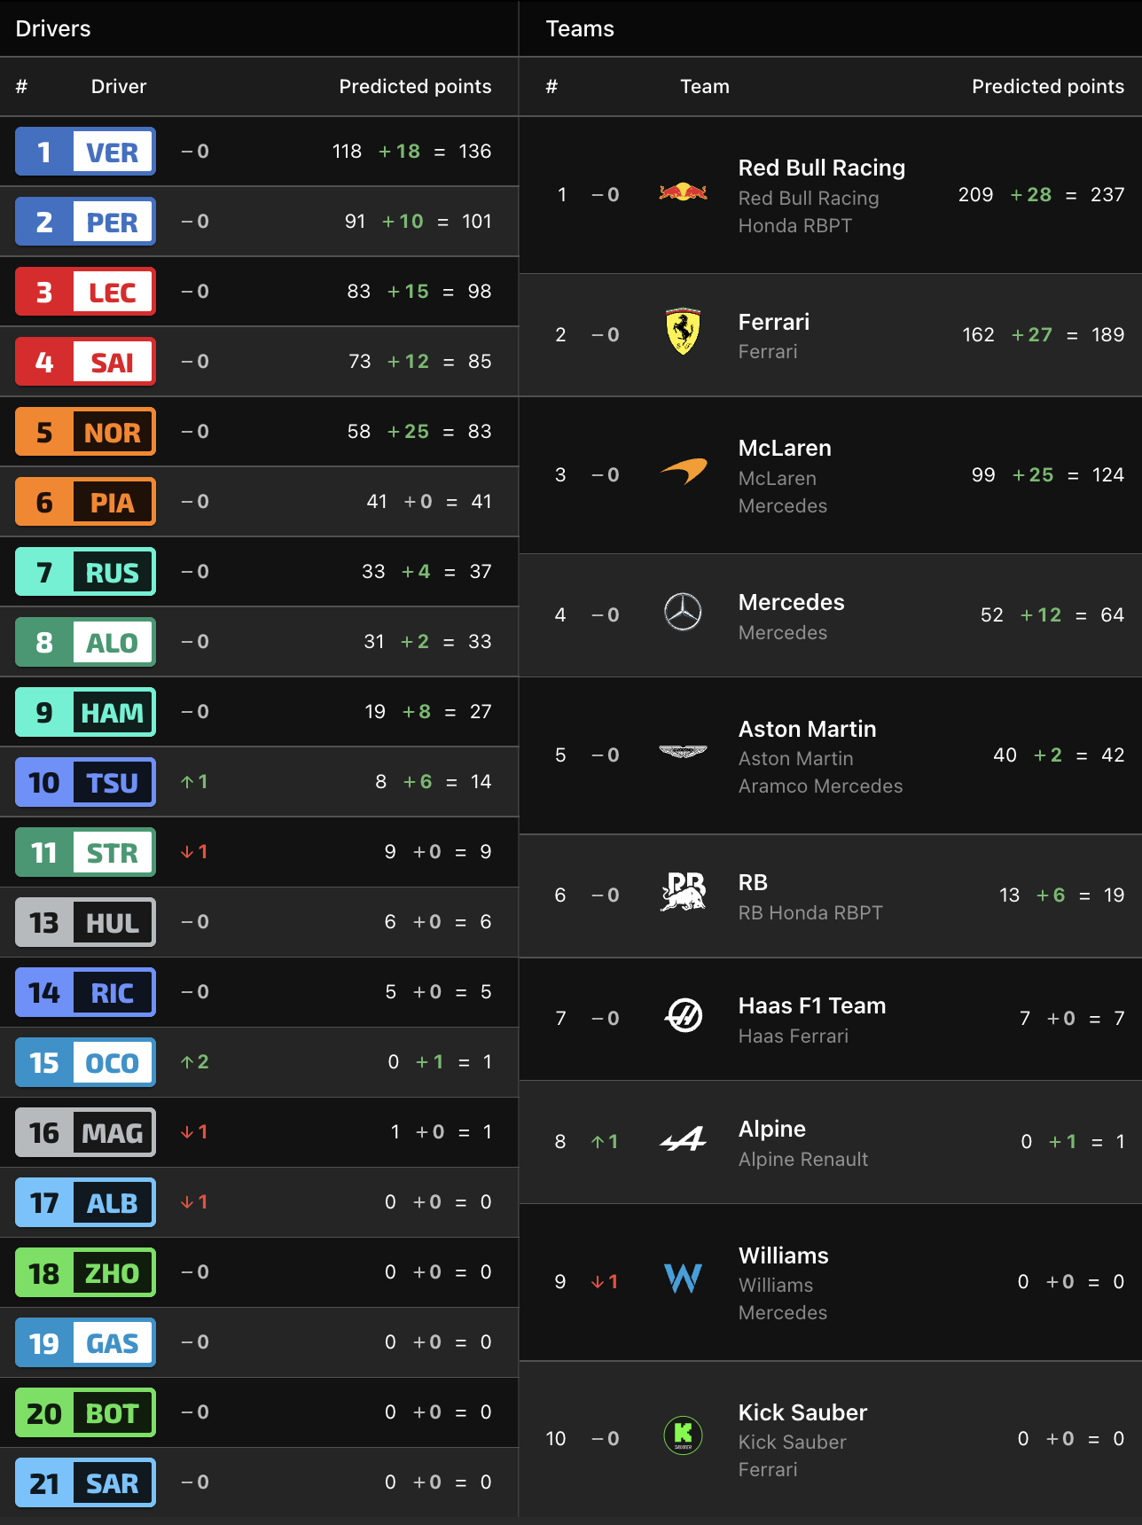Select the Williams W logo

(683, 1279)
